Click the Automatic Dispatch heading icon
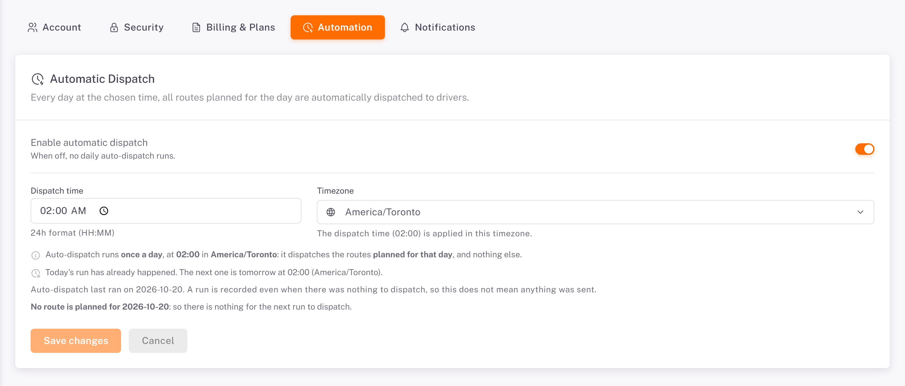Screen dimensions: 905x386 (38, 79)
